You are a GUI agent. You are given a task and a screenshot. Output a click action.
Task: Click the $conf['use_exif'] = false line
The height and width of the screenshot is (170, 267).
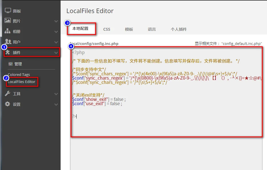(97, 103)
